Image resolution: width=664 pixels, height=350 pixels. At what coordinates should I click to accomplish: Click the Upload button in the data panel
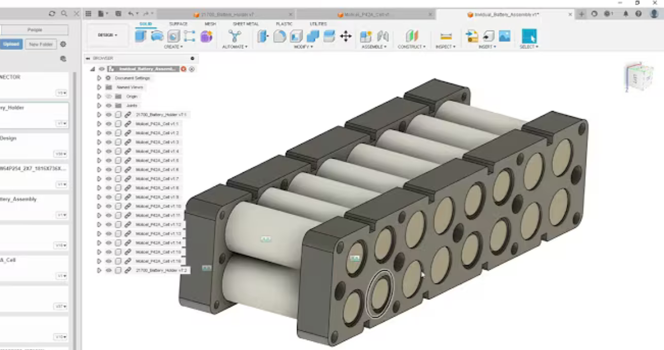[x=11, y=44]
